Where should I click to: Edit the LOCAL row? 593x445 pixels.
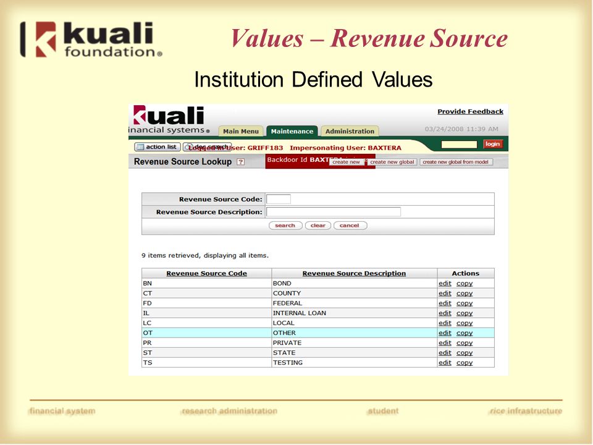pyautogui.click(x=445, y=323)
